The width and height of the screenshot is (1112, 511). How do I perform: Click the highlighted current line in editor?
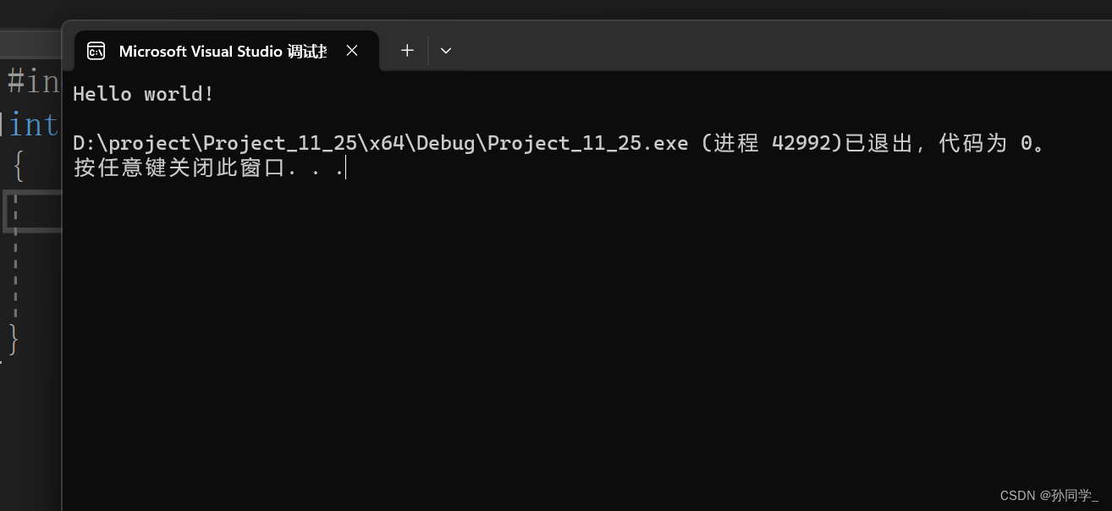pos(34,212)
